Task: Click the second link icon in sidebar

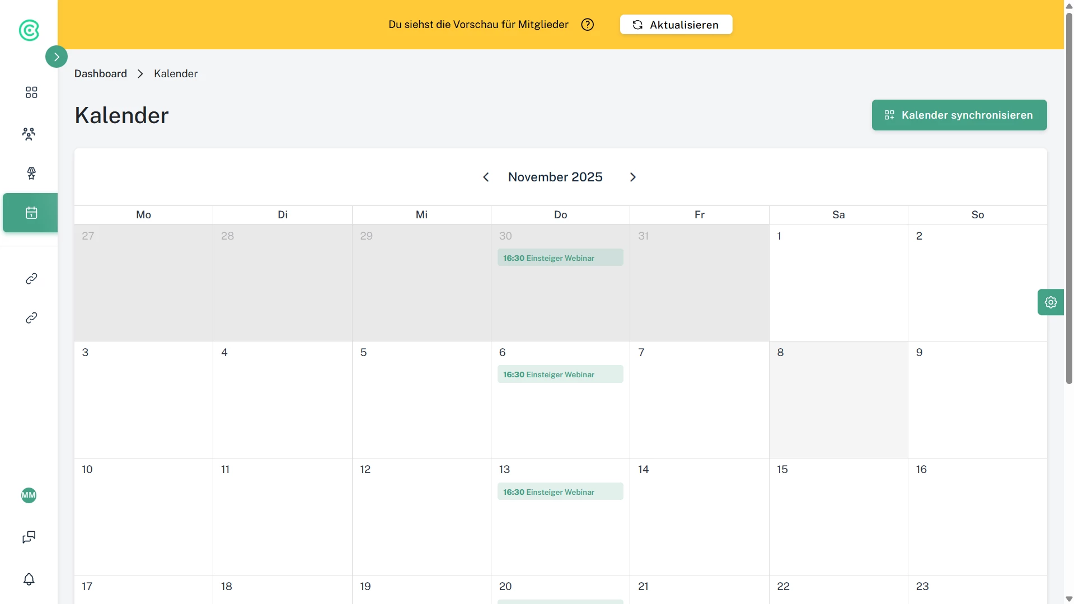Action: (30, 317)
